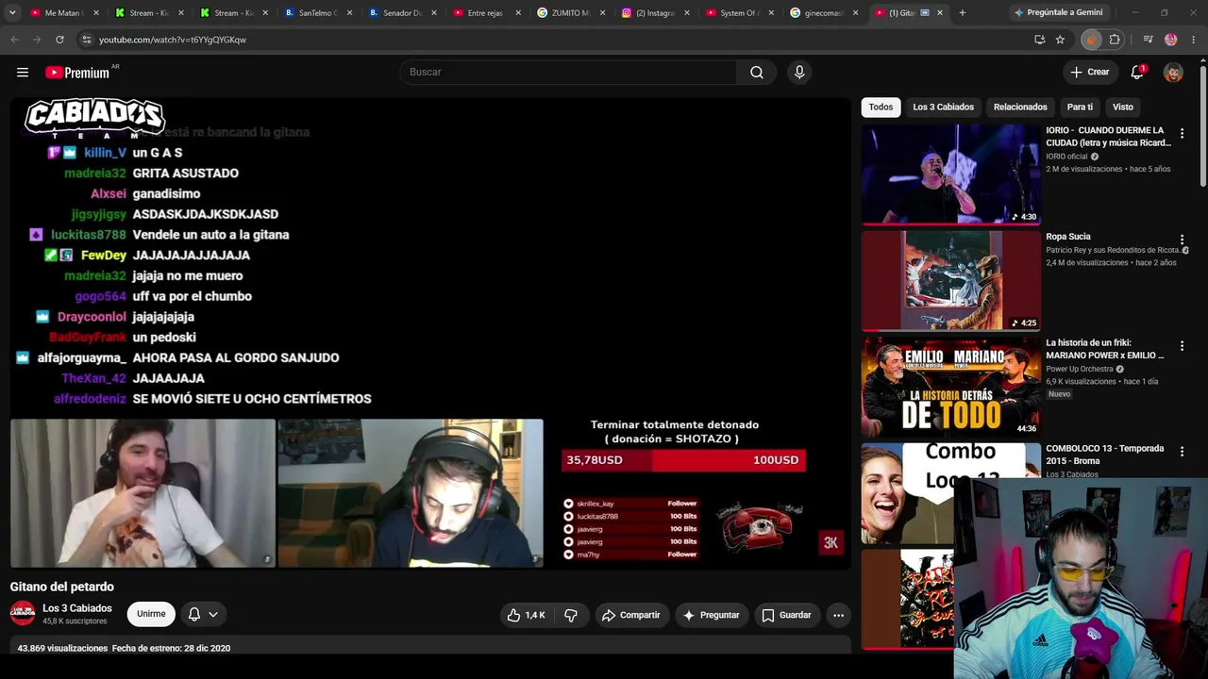Open the Ropa Sucia album thumbnail

coord(950,280)
